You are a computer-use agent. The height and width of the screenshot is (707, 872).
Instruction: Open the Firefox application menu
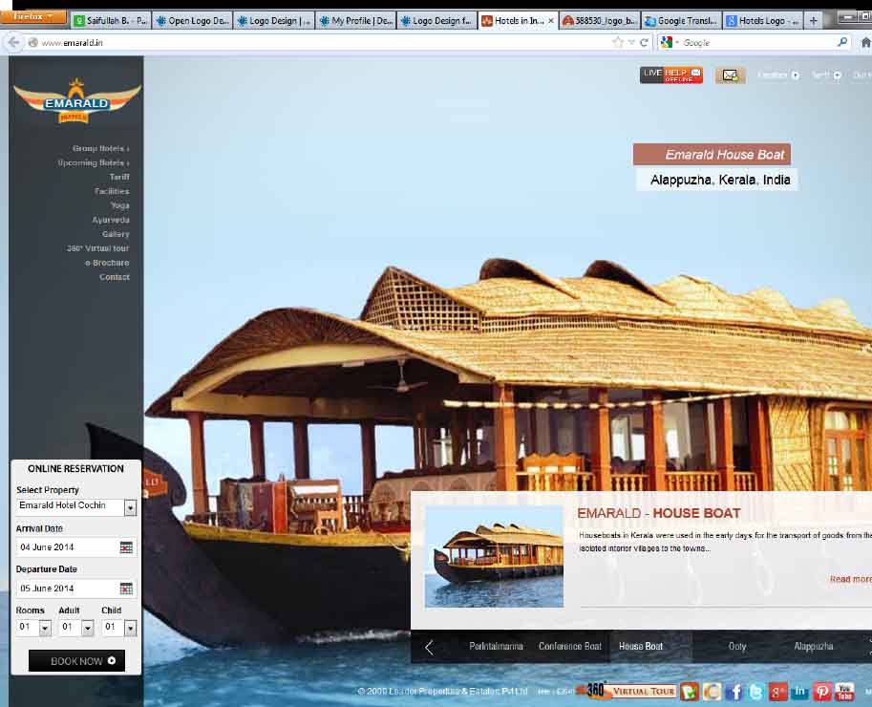pos(33,16)
